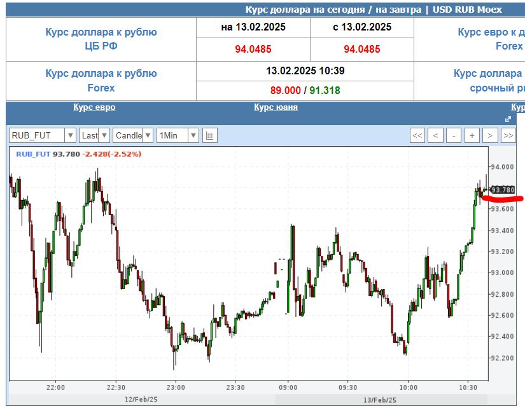
Task: Jump to chart start with << button
Action: 417,135
